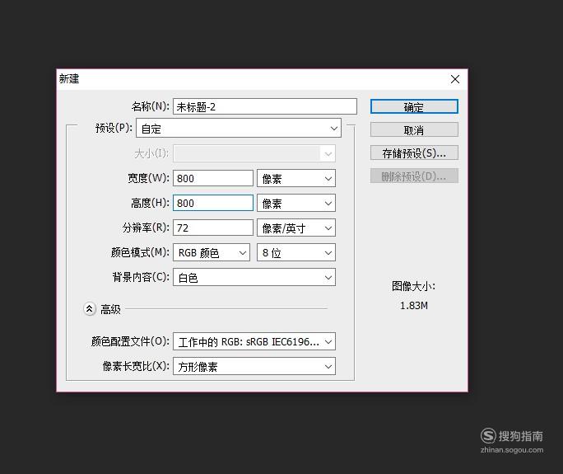The image size is (563, 474).
Task: Click the 宽度 value field
Action: click(x=213, y=178)
